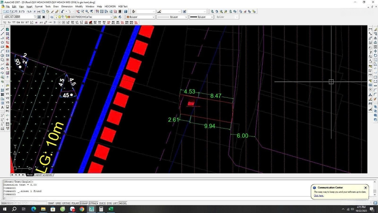Image resolution: width=378 pixels, height=213 pixels.
Task: Switch to the Layout1 tab
Action: click(x=38, y=174)
